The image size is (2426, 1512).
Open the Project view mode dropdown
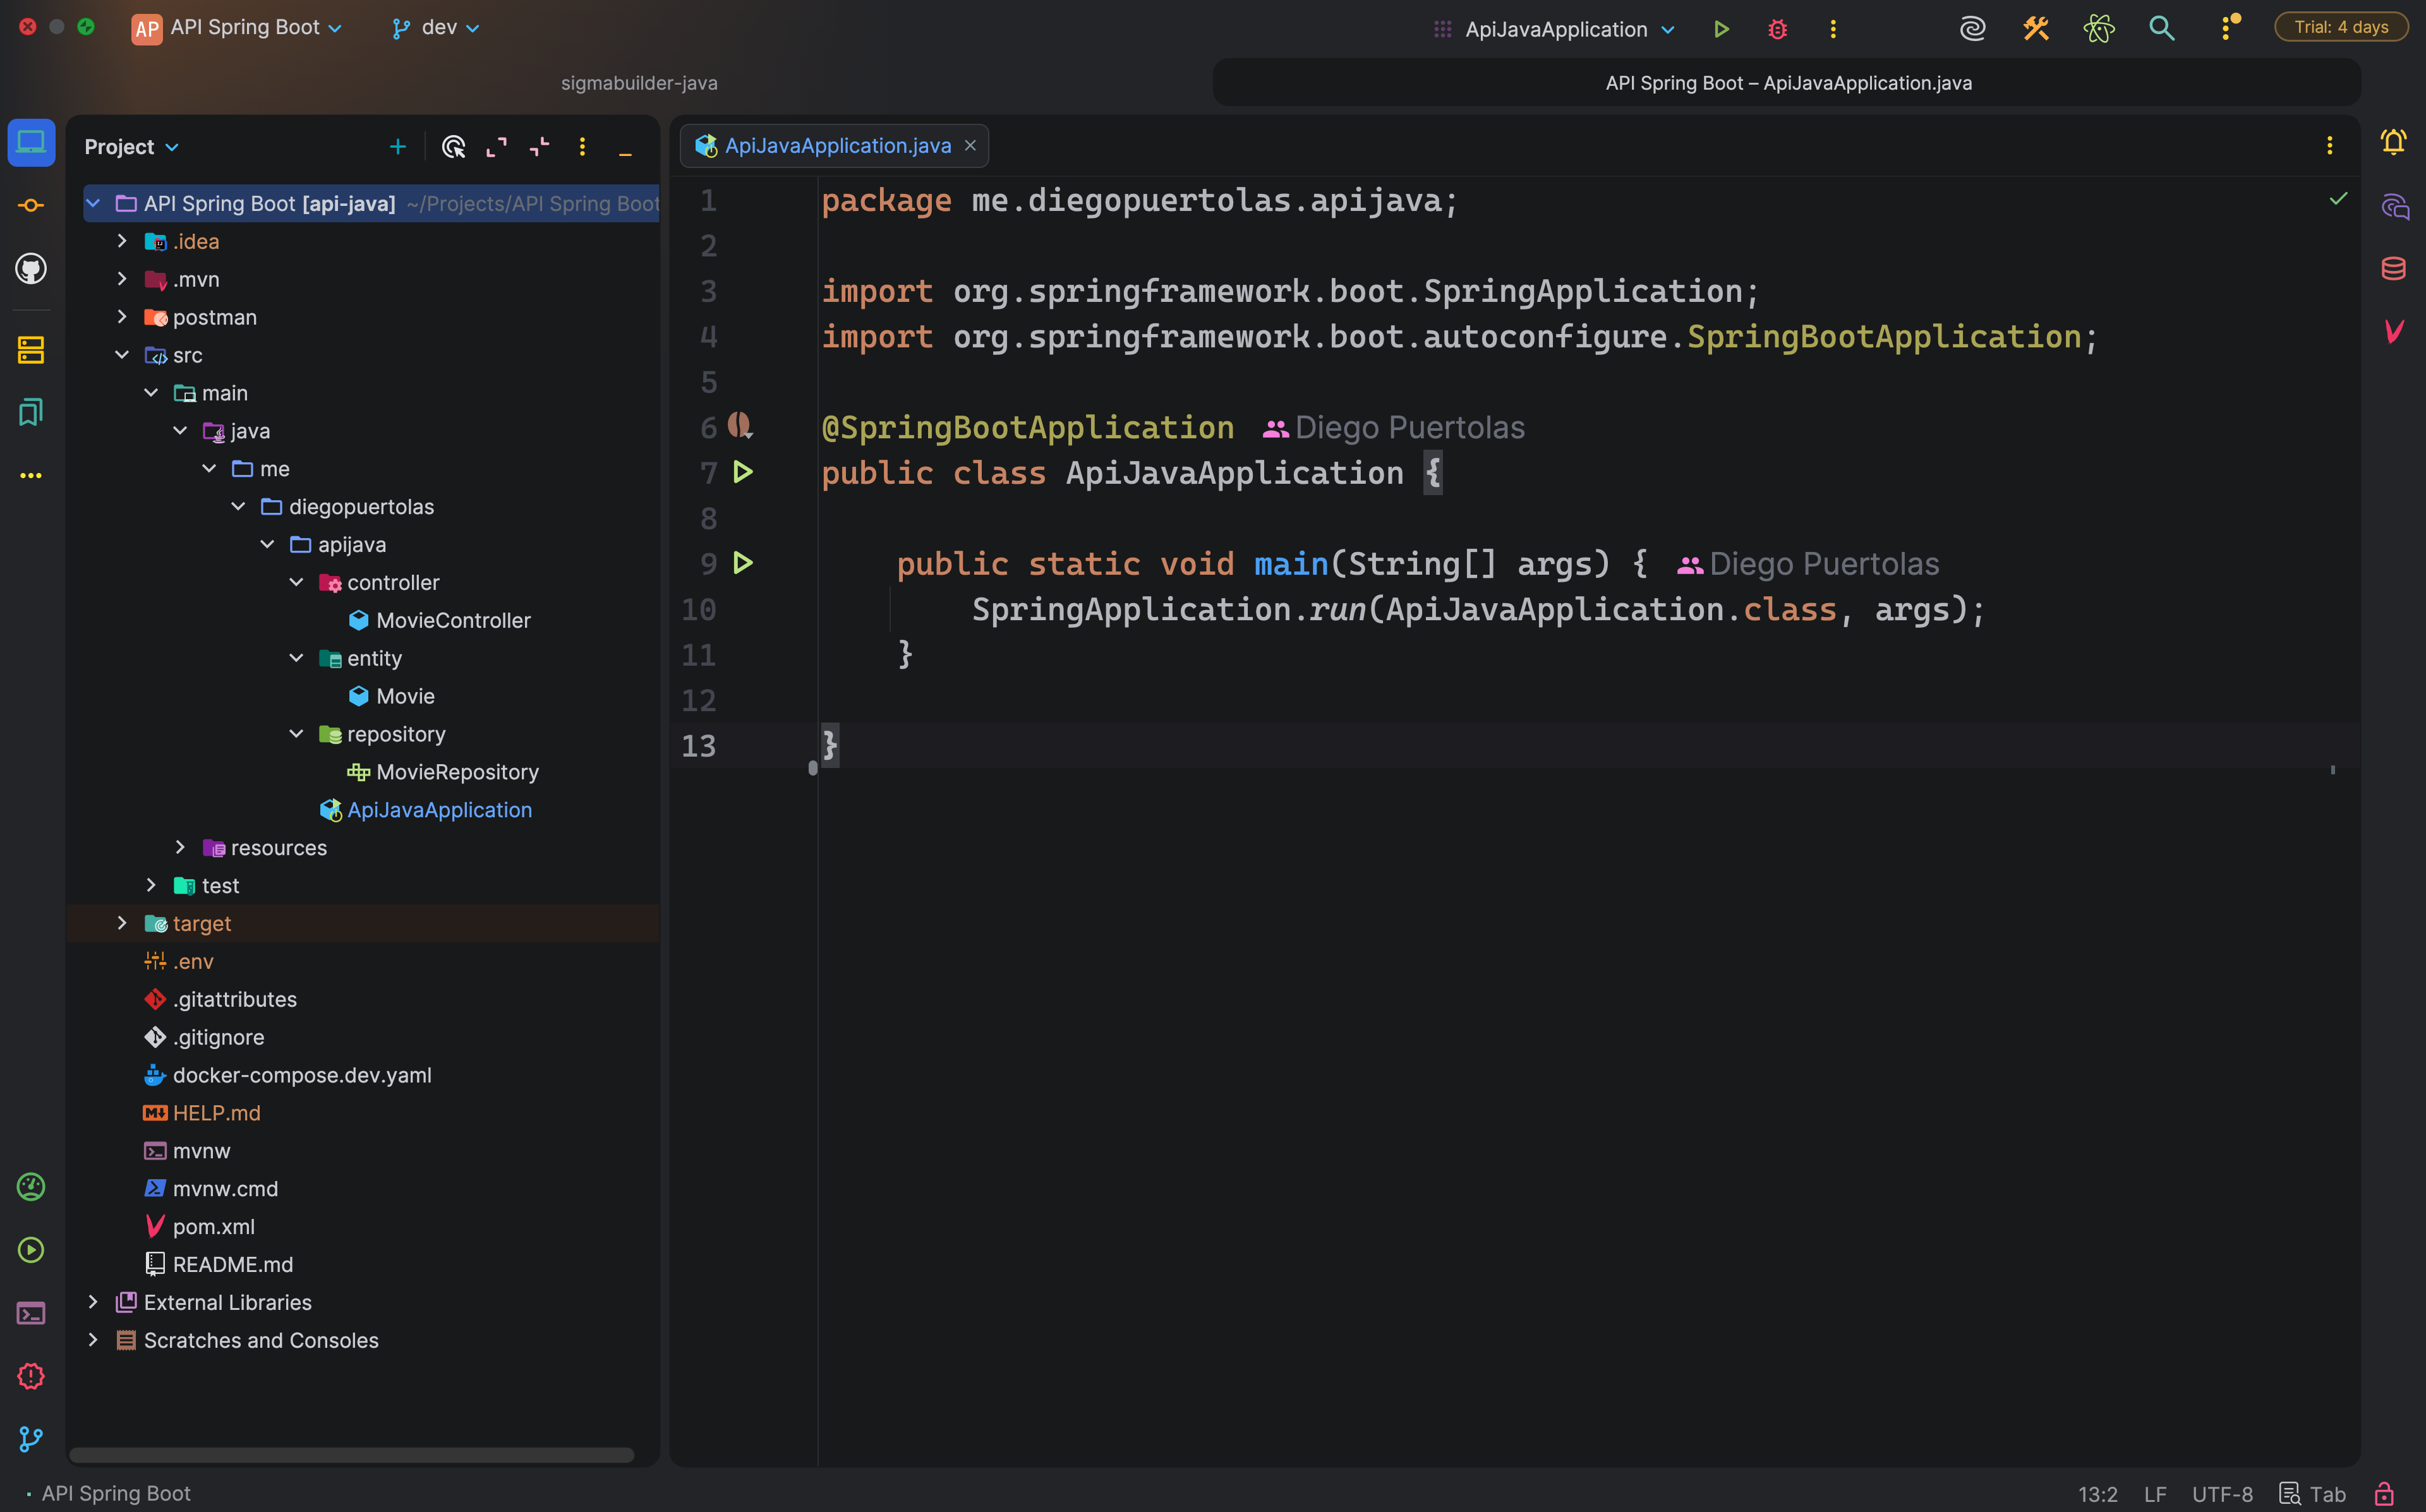pos(132,147)
